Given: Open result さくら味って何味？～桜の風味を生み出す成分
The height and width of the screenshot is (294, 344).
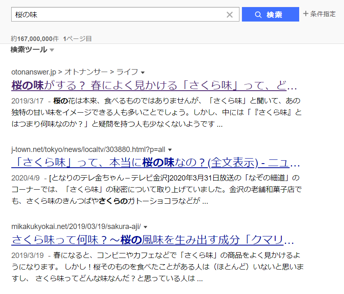Looking at the screenshot, I should click(152, 240).
